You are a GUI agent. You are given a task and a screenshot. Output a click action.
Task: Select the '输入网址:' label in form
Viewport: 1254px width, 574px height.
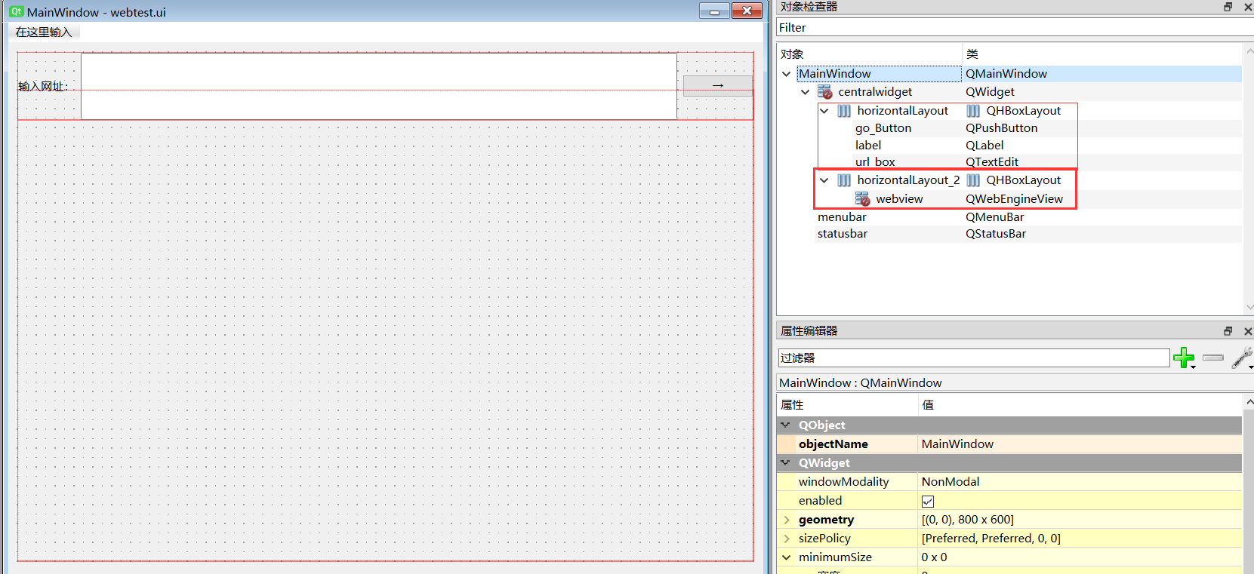click(43, 87)
